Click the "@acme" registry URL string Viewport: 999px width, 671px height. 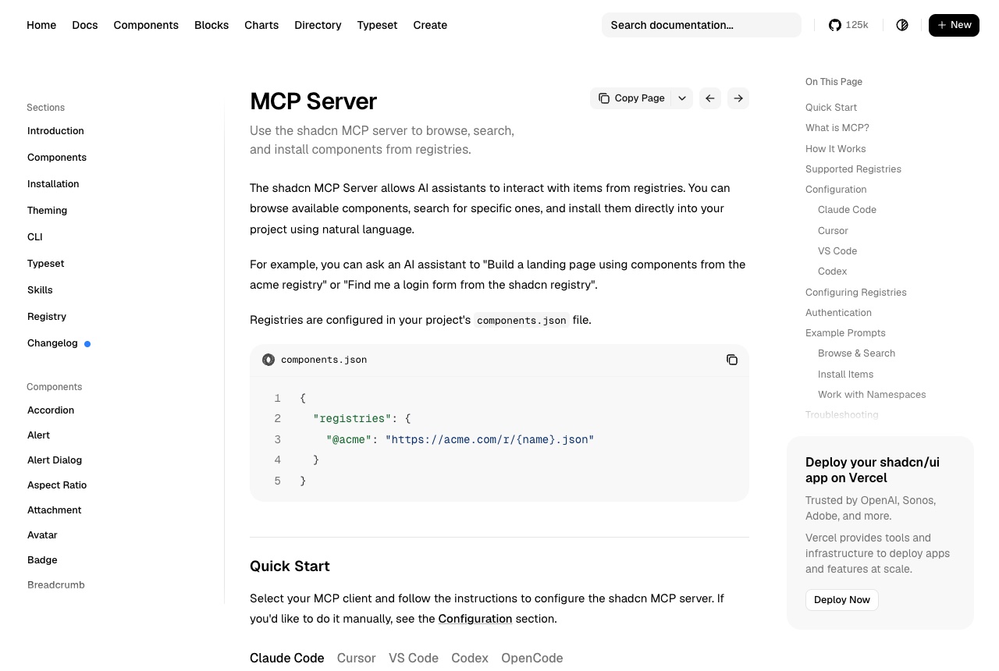click(489, 440)
